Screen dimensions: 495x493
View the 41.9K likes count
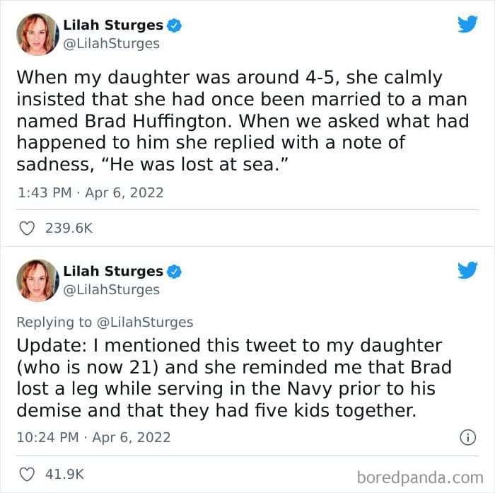click(x=65, y=474)
